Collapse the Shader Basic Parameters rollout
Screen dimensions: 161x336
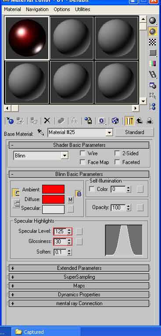coord(79,145)
